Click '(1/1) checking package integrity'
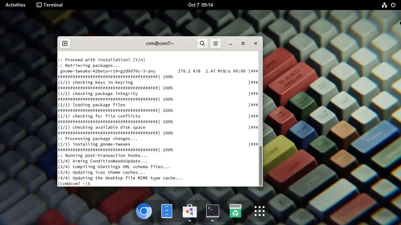Image resolution: width=401 pixels, height=225 pixels. (98, 93)
